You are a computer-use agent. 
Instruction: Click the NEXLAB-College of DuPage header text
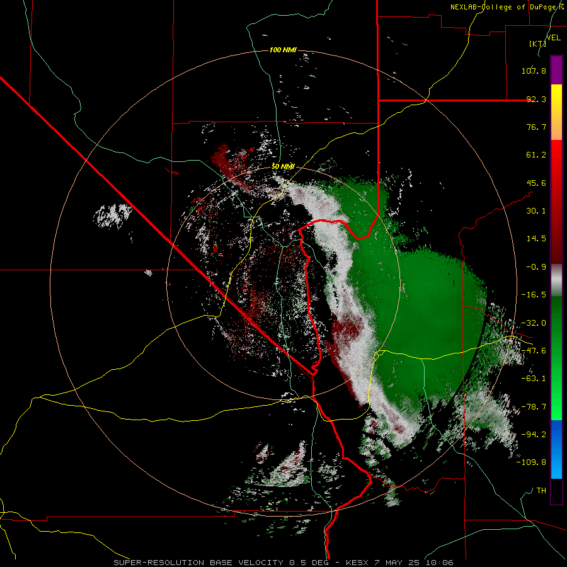click(508, 7)
